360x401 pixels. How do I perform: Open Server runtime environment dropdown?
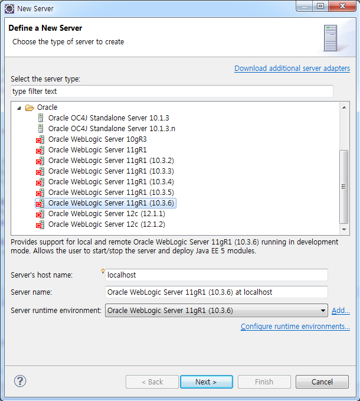(x=217, y=311)
